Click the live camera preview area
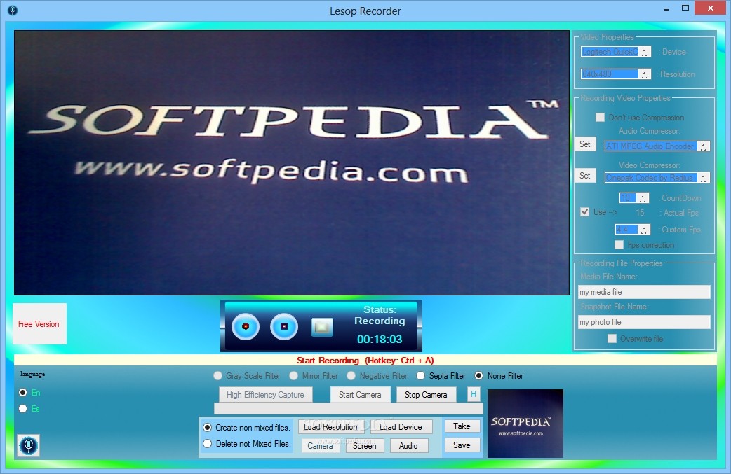Screen dimensions: 731x474 pos(291,162)
